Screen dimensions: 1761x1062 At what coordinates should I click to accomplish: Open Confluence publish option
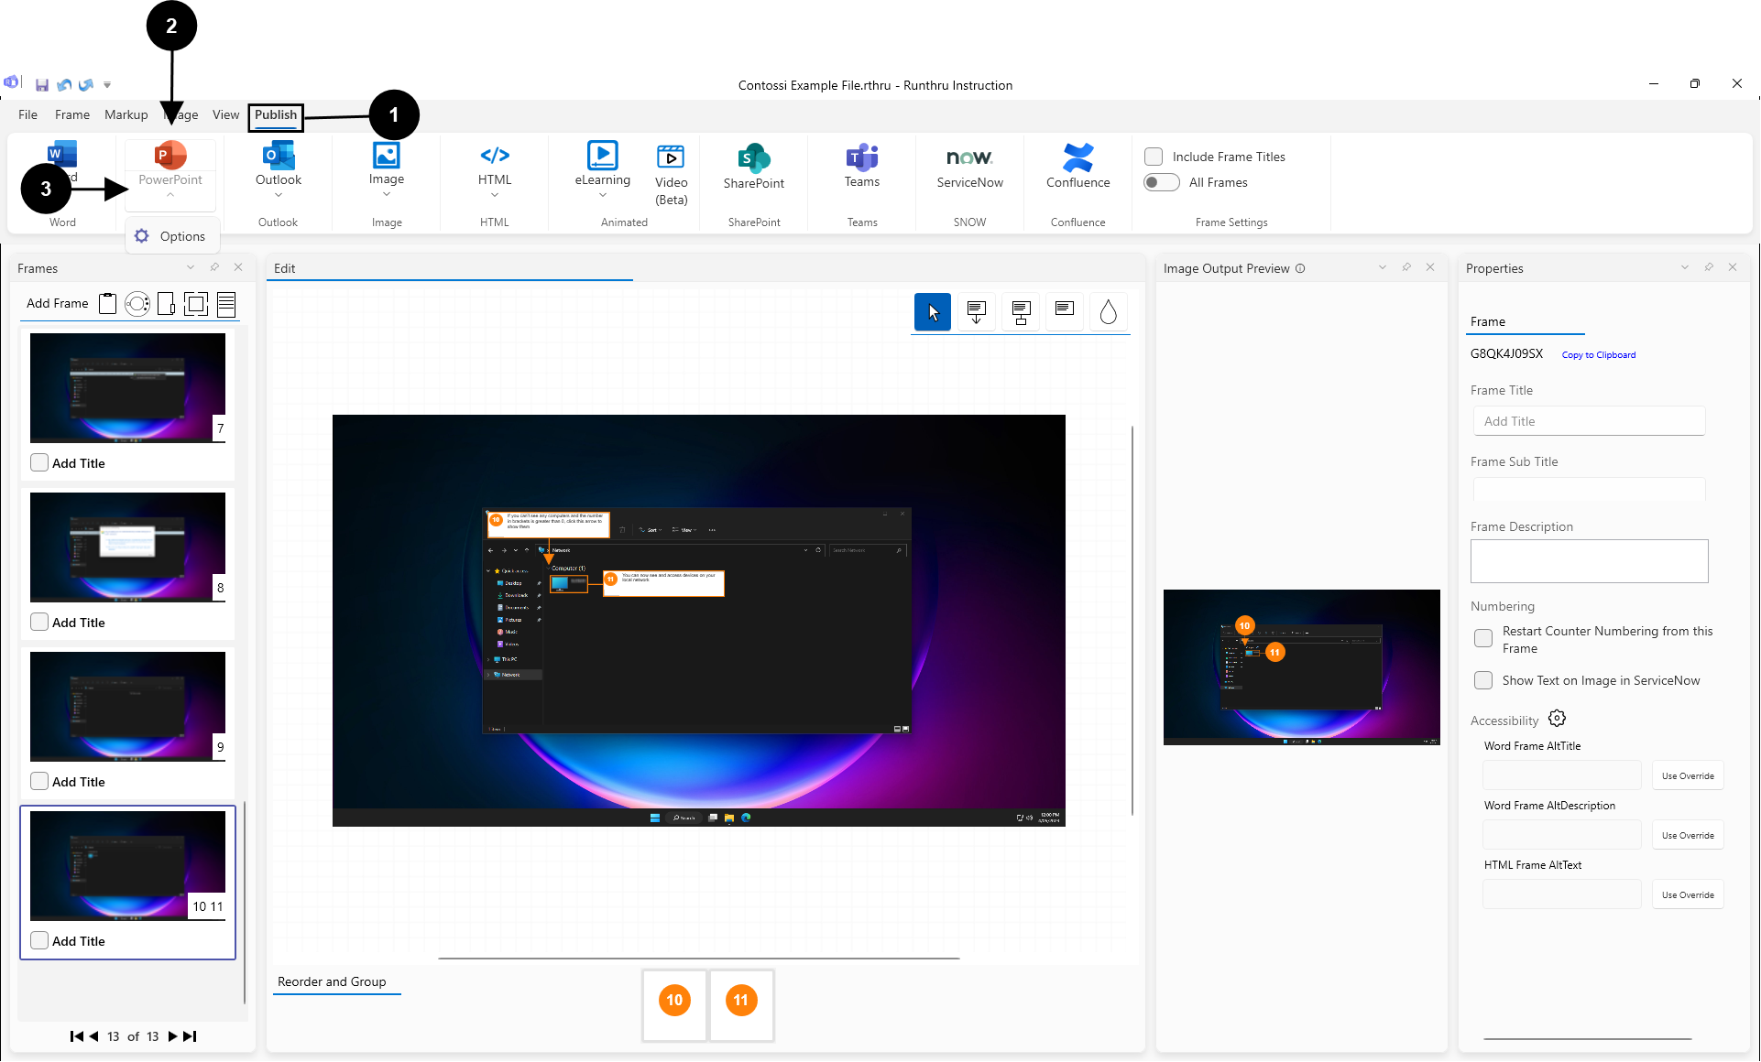[1077, 157]
